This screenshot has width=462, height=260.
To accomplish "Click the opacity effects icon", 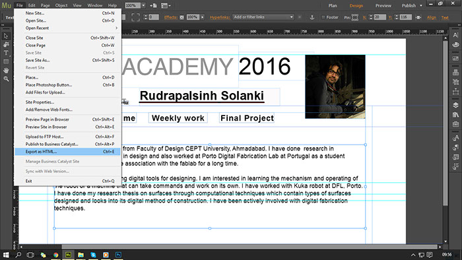I will 181,17.
